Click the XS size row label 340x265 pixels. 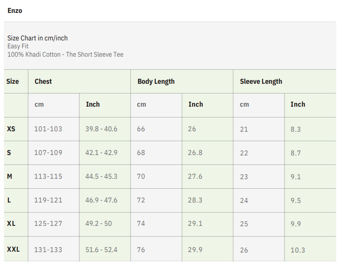pos(11,129)
